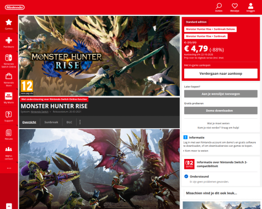
Task: Click the Nintendo logo
Action: 15,7
